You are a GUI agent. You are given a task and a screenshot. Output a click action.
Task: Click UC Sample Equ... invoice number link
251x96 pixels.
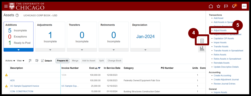click(x=70, y=86)
